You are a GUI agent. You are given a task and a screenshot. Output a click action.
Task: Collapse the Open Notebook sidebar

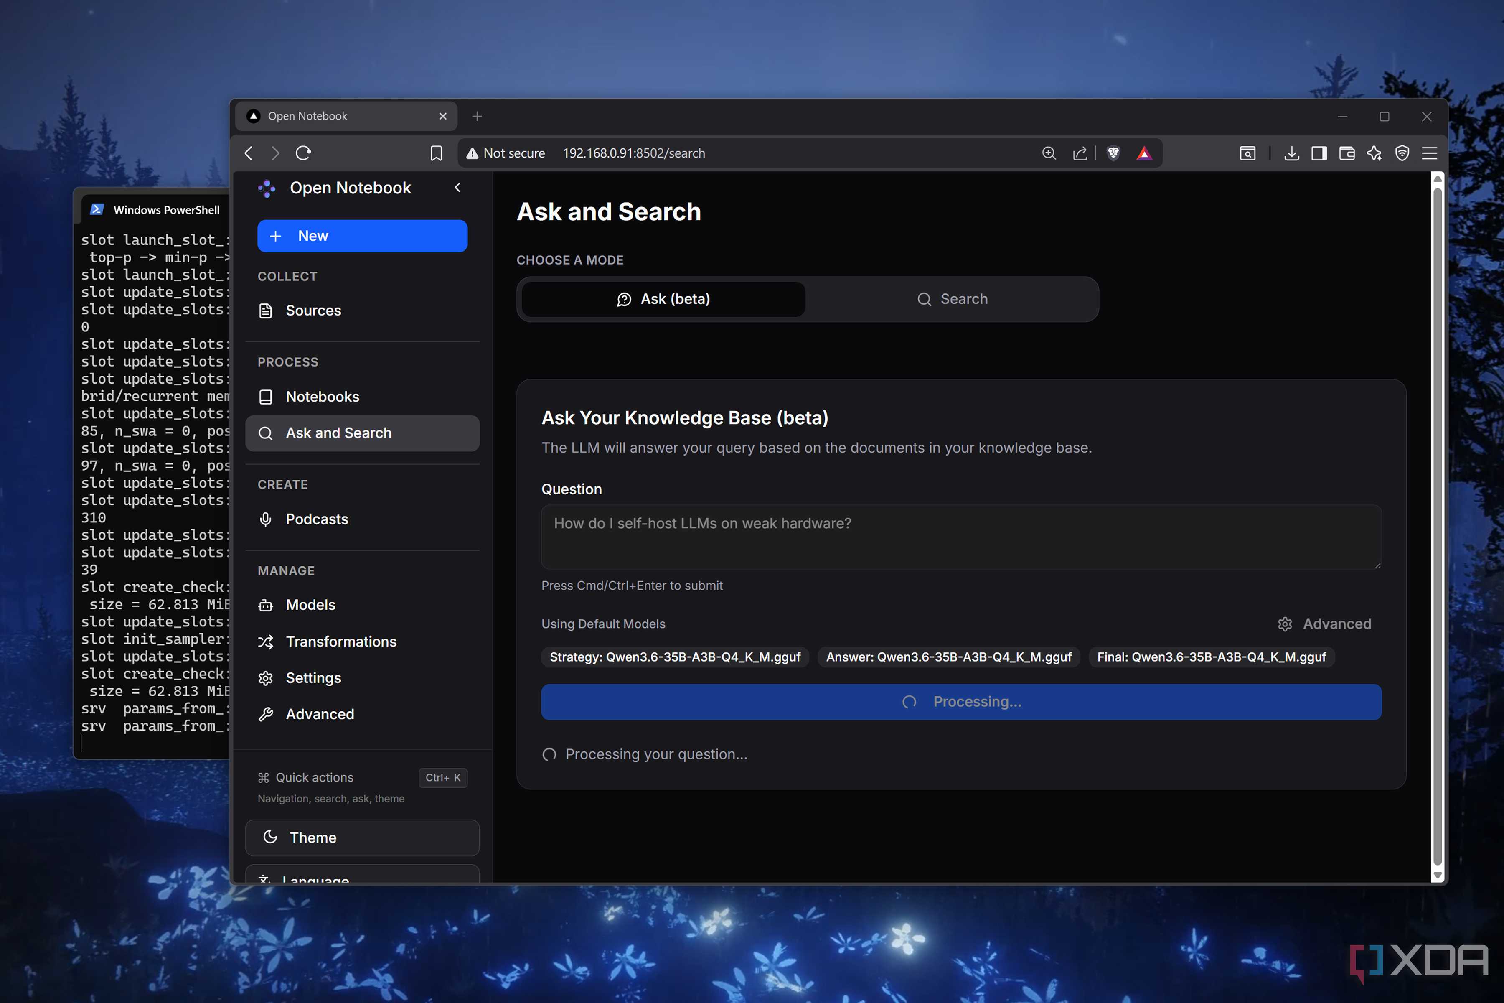(x=457, y=187)
